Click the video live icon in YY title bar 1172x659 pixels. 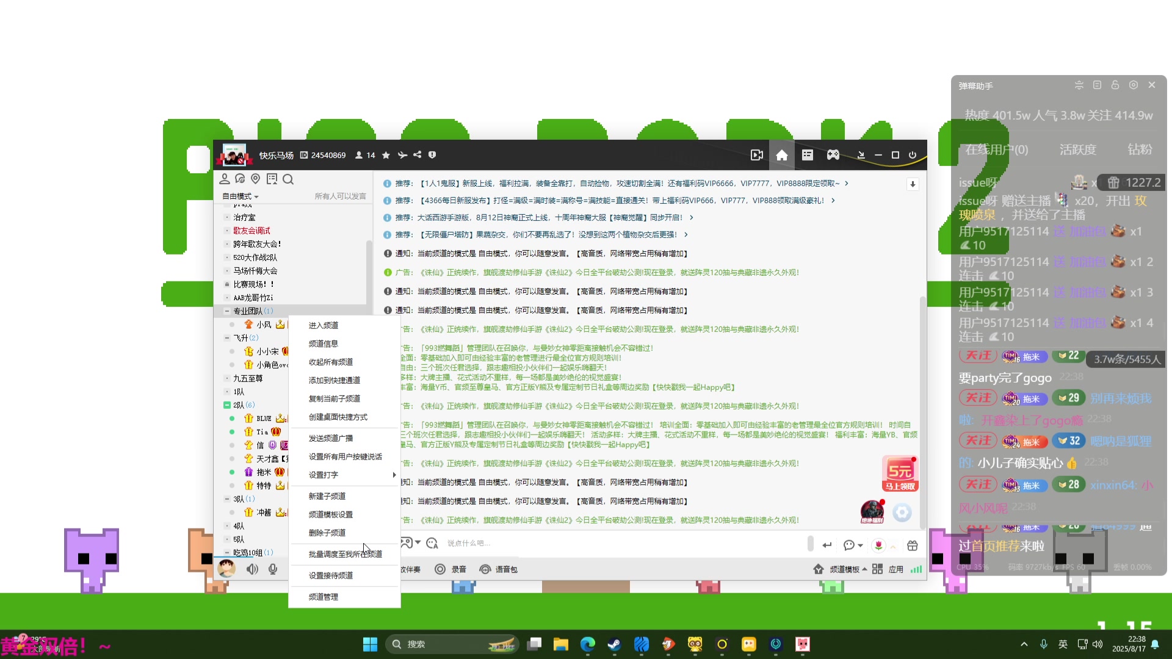757,155
